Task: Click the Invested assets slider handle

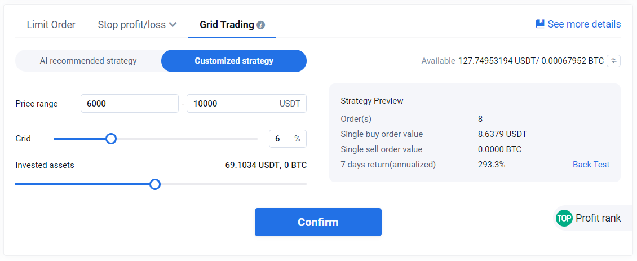Action: coord(155,184)
